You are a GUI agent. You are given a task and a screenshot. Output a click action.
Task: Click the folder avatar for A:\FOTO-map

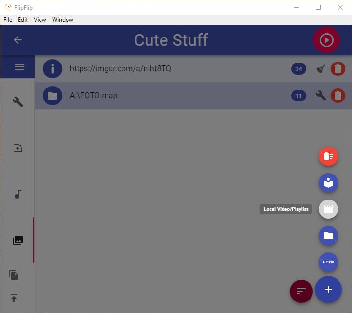pyautogui.click(x=53, y=96)
